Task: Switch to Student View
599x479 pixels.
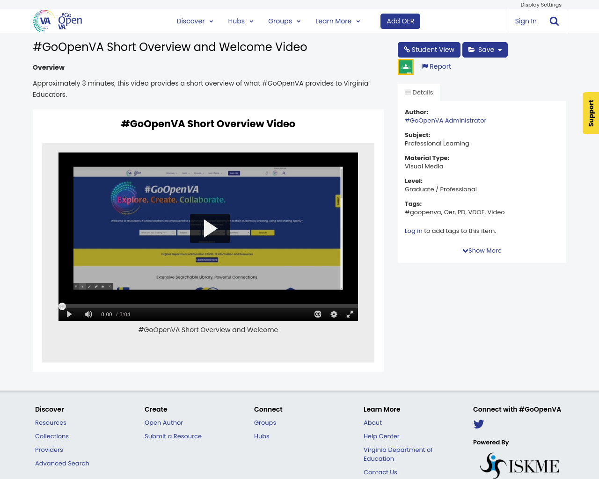Action: 429,49
